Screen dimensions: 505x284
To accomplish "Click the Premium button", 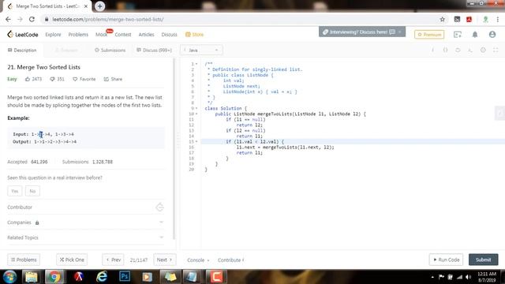I will (429, 35).
